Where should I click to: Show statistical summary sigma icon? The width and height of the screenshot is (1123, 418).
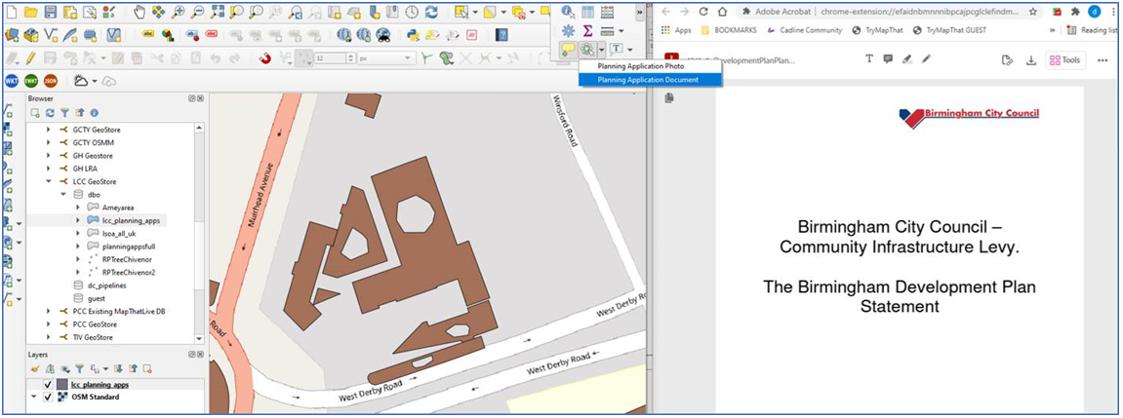point(588,31)
